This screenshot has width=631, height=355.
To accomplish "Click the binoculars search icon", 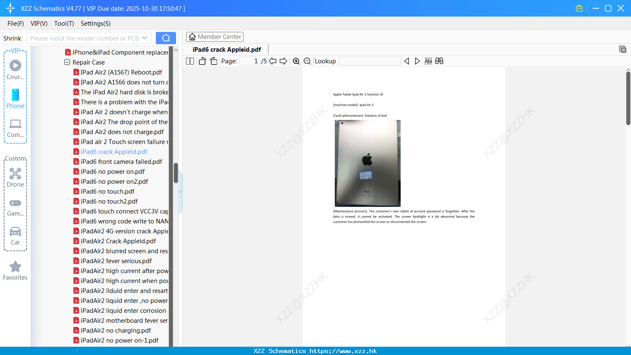I will 439,61.
